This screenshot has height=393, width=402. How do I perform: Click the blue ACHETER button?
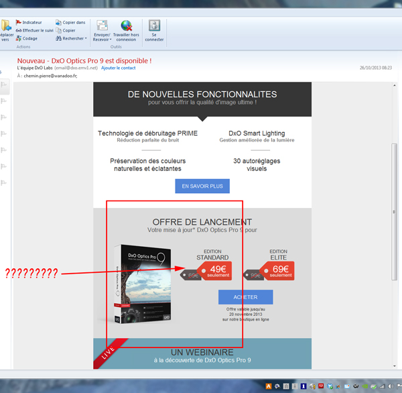coord(246,297)
